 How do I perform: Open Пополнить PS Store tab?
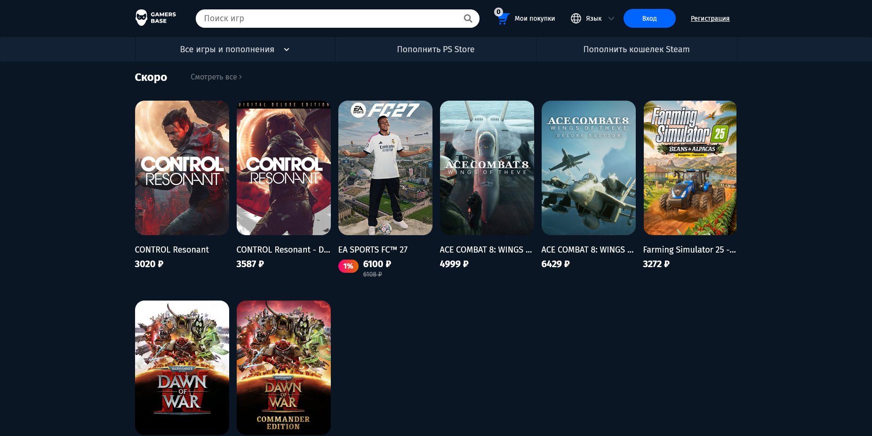(436, 49)
